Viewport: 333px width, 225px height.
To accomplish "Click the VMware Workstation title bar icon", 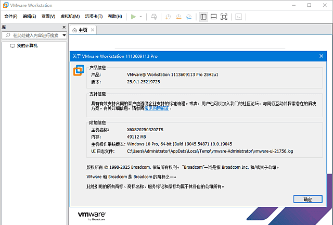I will pyautogui.click(x=6, y=5).
